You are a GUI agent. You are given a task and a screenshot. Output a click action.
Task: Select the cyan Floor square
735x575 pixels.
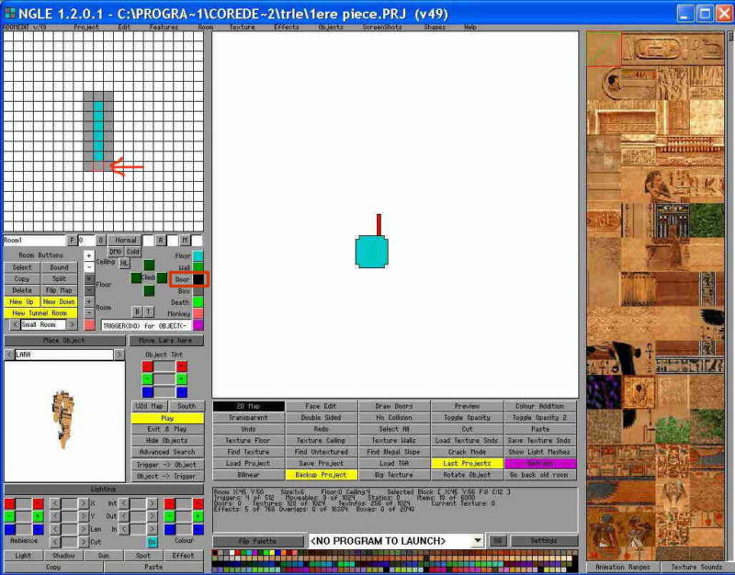pos(198,256)
